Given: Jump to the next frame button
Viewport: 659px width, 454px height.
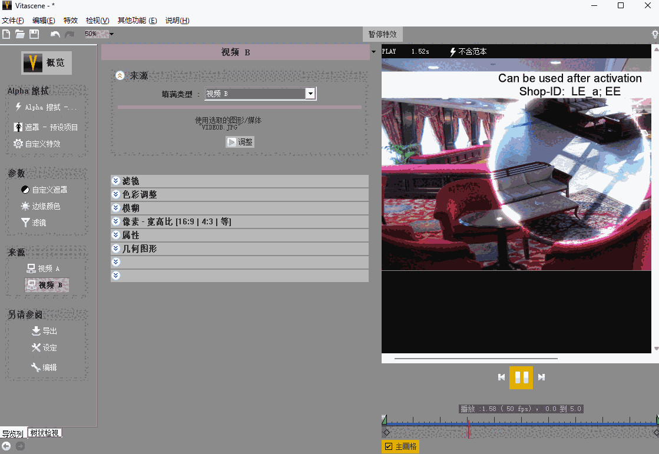Looking at the screenshot, I should [x=542, y=377].
